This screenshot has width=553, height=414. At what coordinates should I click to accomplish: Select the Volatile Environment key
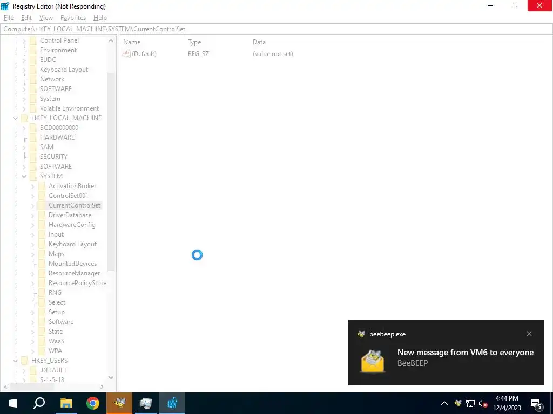click(69, 108)
